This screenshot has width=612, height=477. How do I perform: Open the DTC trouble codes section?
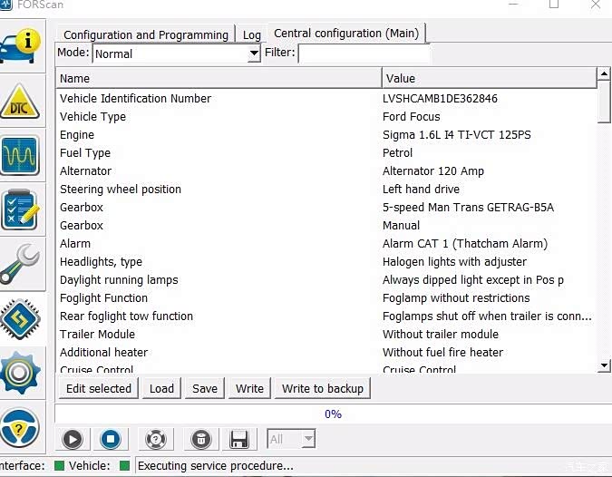point(21,102)
